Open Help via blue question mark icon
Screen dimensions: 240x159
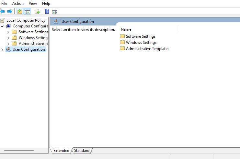click(47, 11)
